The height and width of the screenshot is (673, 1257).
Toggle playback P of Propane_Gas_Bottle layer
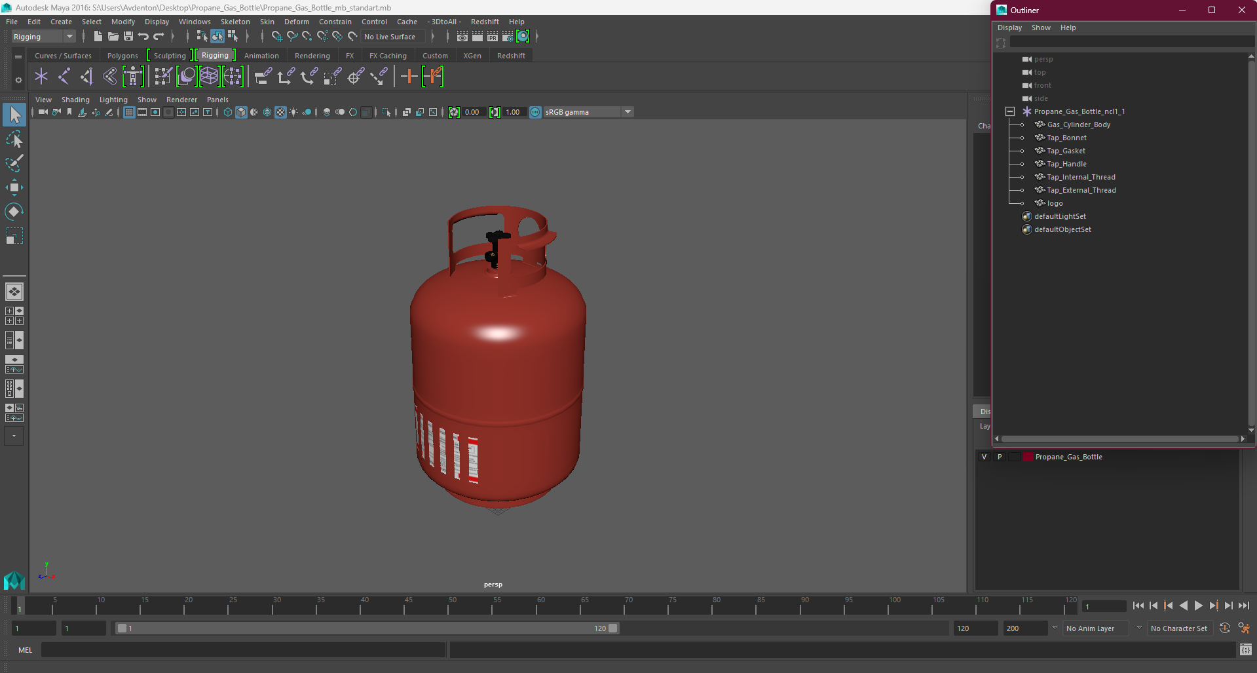(x=1000, y=457)
